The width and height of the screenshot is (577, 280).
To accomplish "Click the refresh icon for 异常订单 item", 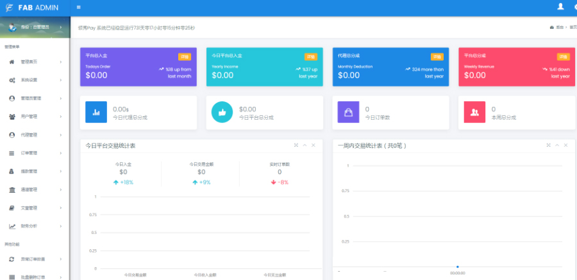I will [12, 259].
